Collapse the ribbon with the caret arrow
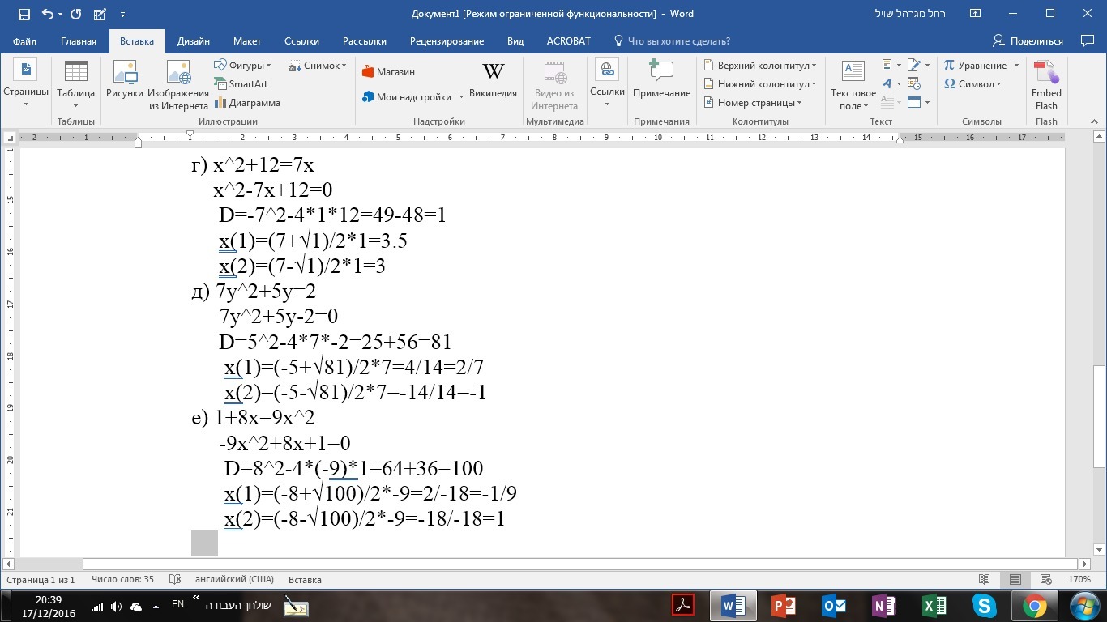The height and width of the screenshot is (622, 1107). [1092, 122]
